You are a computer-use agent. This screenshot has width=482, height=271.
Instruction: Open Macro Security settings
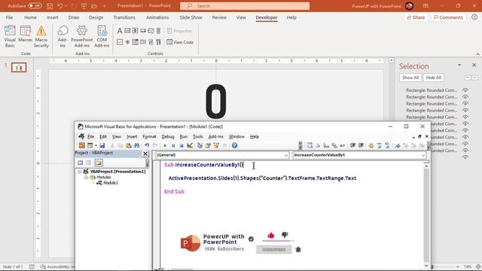pos(41,36)
